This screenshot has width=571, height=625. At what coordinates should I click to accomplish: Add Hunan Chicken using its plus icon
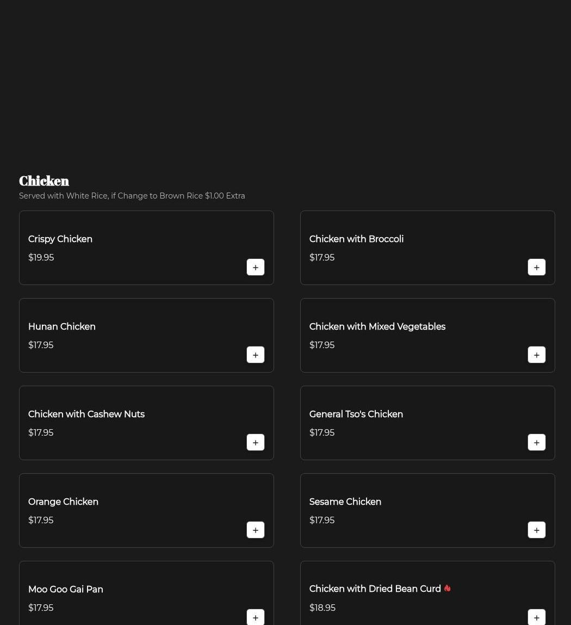tap(256, 355)
